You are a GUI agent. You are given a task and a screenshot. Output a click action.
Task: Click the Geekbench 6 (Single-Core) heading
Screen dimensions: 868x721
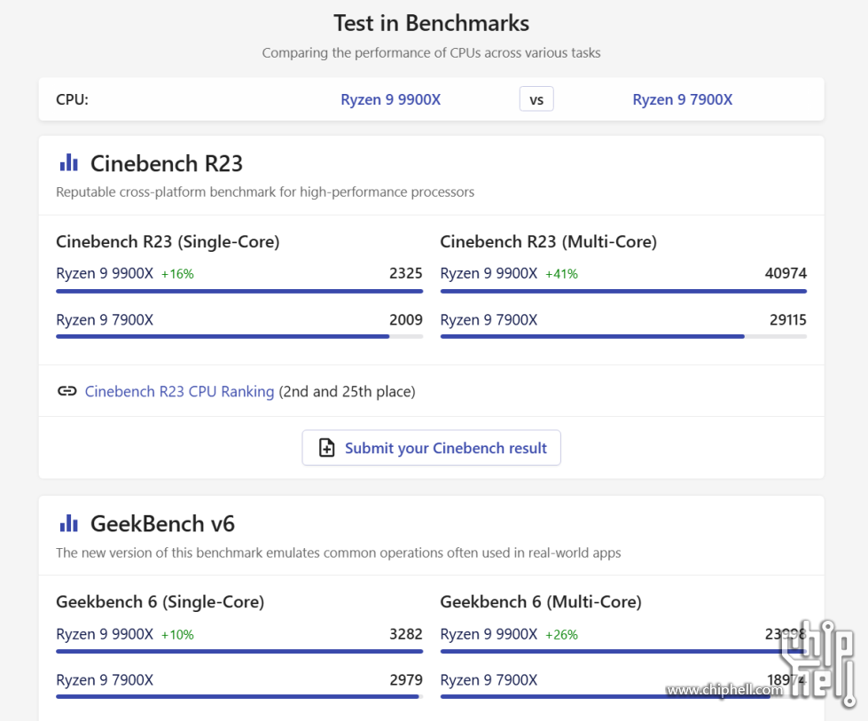click(160, 602)
